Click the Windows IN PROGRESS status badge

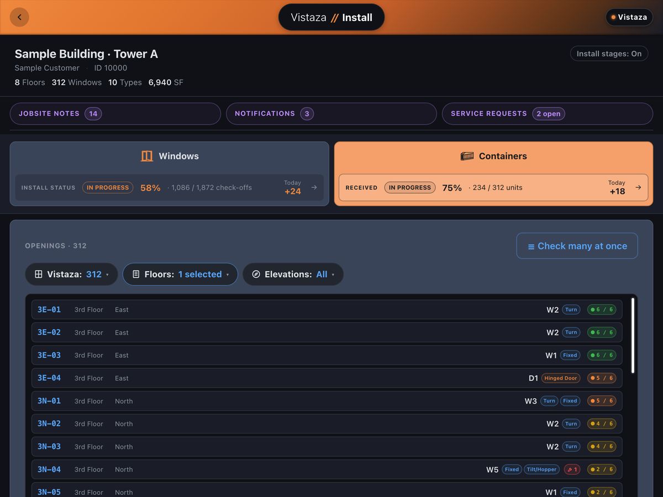(x=108, y=188)
